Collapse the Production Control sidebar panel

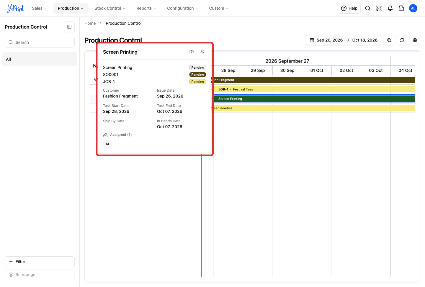69,27
